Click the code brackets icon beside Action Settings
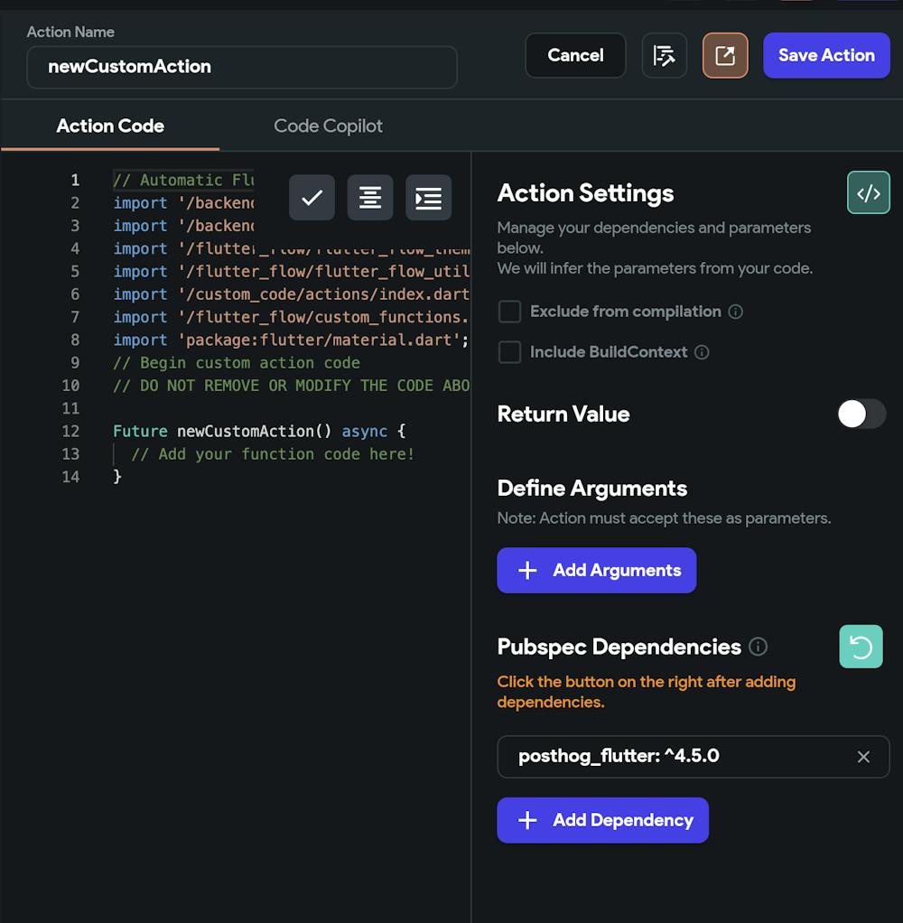Viewport: 903px width, 923px height. pyautogui.click(x=868, y=193)
